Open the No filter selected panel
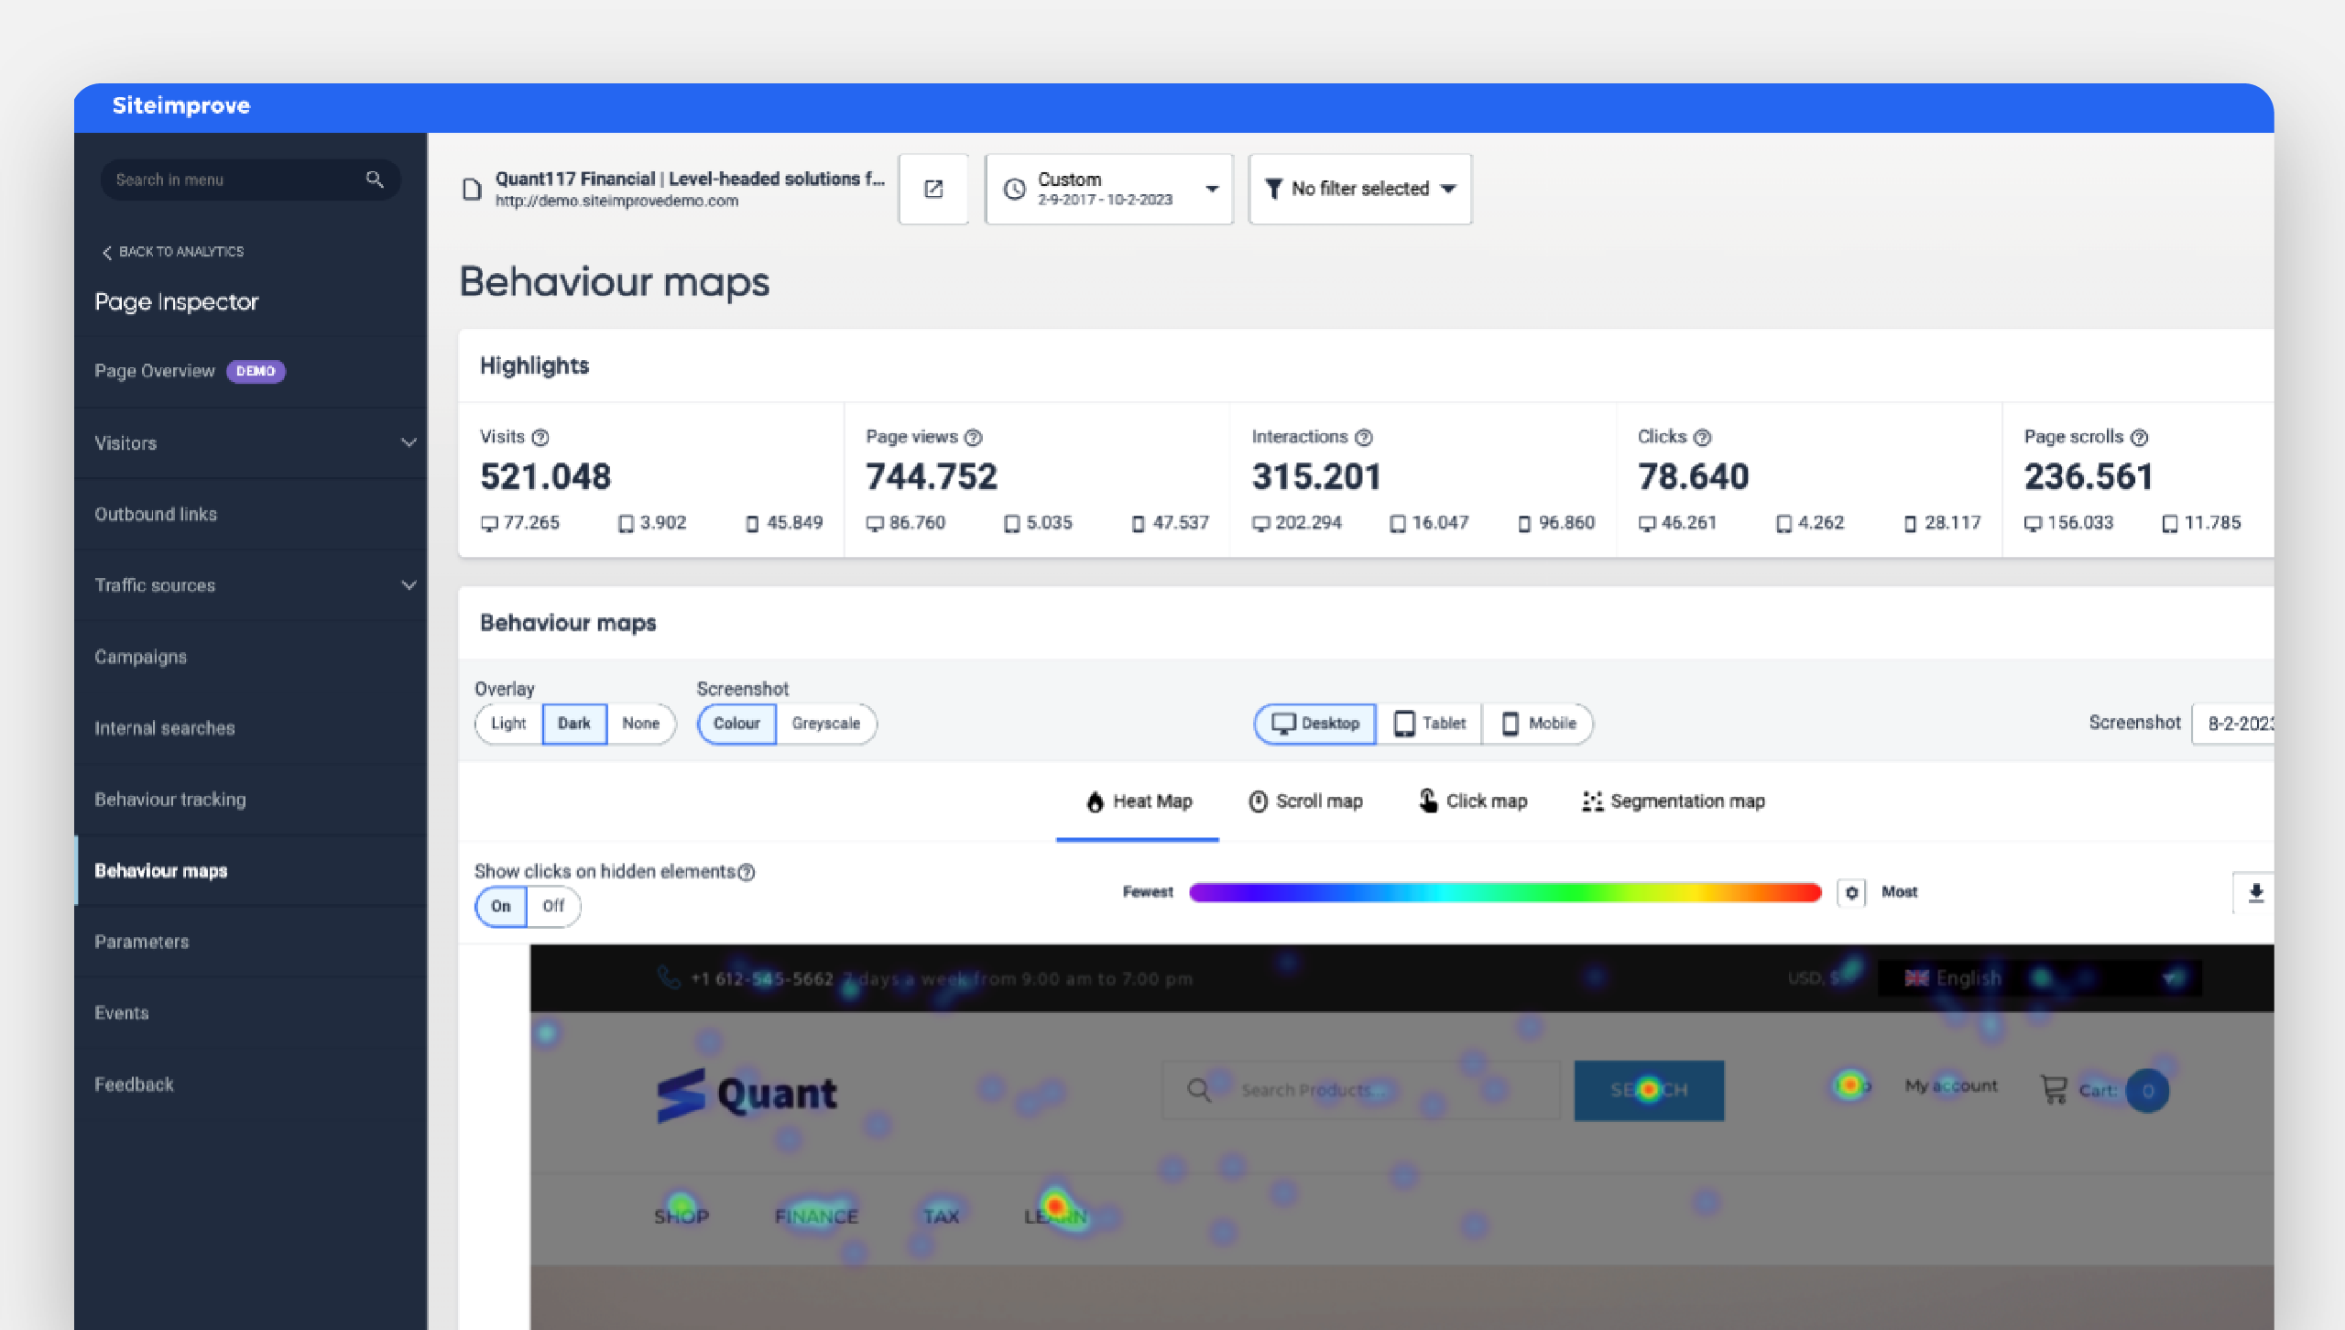Image resolution: width=2345 pixels, height=1330 pixels. (1359, 189)
